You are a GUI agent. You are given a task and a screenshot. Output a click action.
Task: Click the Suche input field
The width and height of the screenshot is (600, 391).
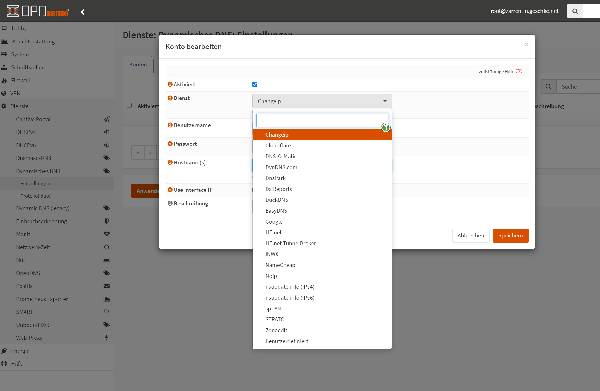(578, 87)
